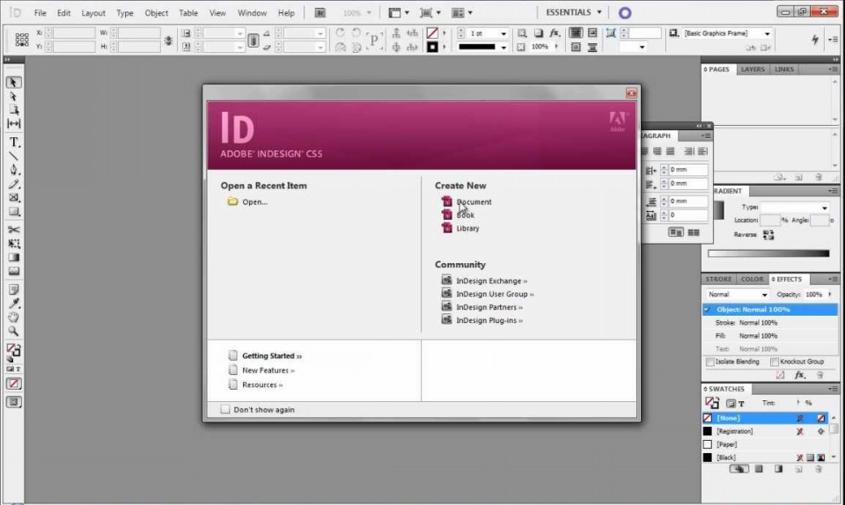Create a new Library
The width and height of the screenshot is (845, 505).
point(467,228)
